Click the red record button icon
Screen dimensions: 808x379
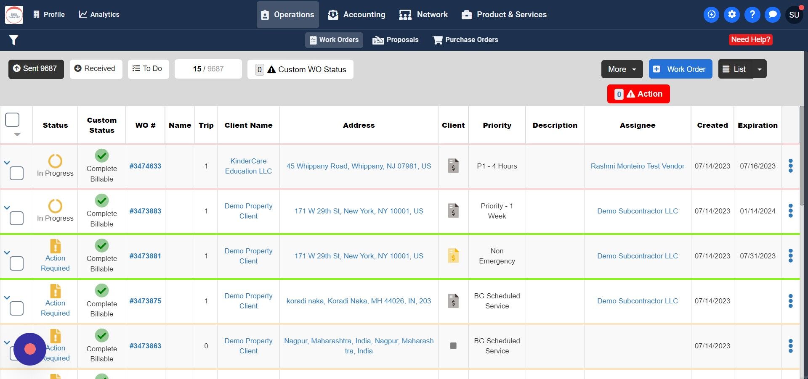coord(30,349)
